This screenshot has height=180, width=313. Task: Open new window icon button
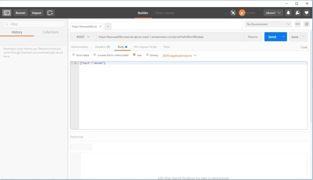[x=50, y=13]
